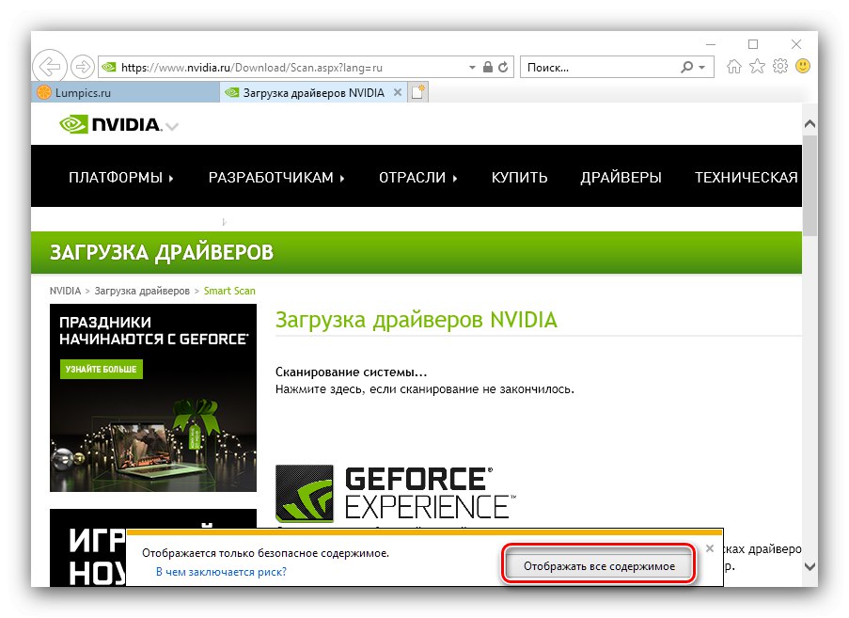Click the browser Forward arrow button
849x618 pixels.
(83, 67)
